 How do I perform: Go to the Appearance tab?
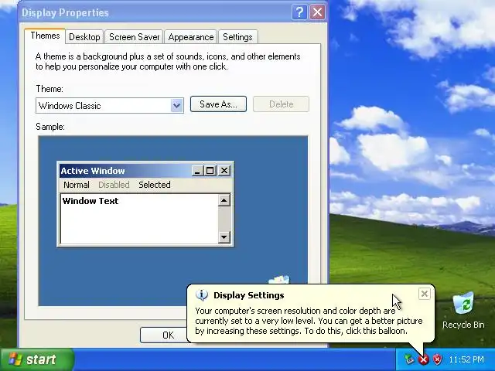(191, 37)
